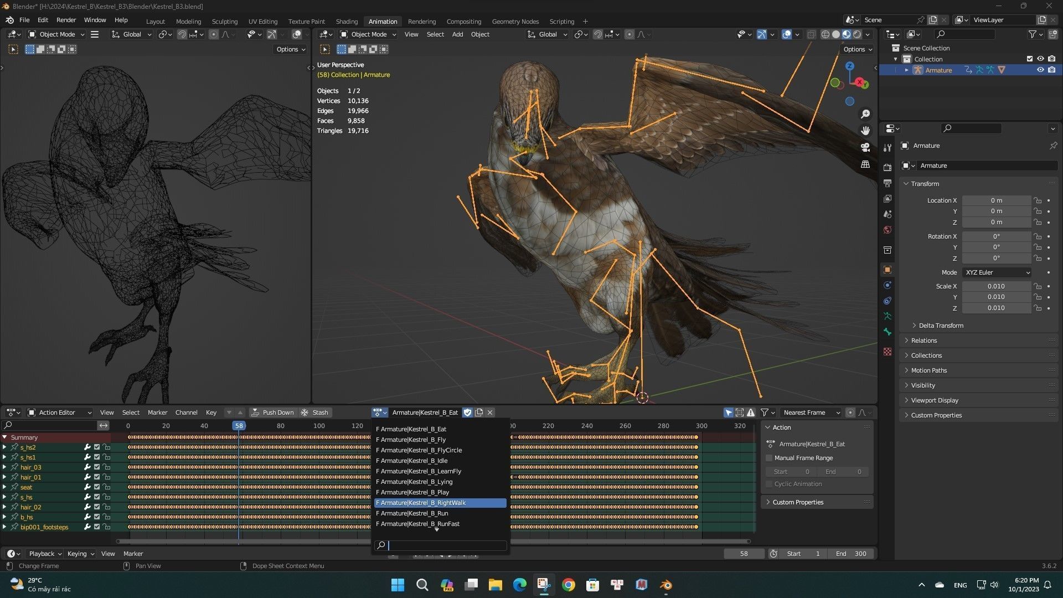Open the Bone properties tab
Image resolution: width=1063 pixels, height=598 pixels.
(x=887, y=332)
